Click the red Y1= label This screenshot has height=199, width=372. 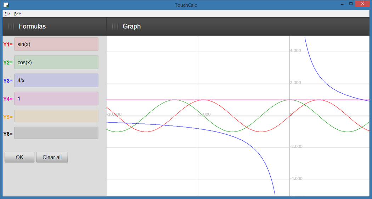pyautogui.click(x=8, y=45)
